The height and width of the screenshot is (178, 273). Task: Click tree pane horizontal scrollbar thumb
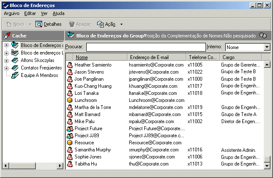(22, 166)
